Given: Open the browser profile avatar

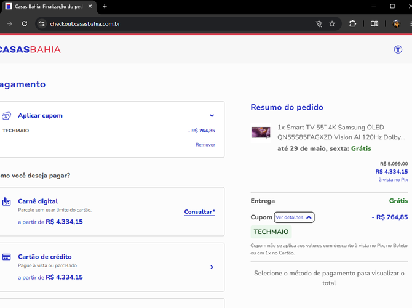Looking at the screenshot, I should (x=396, y=23).
